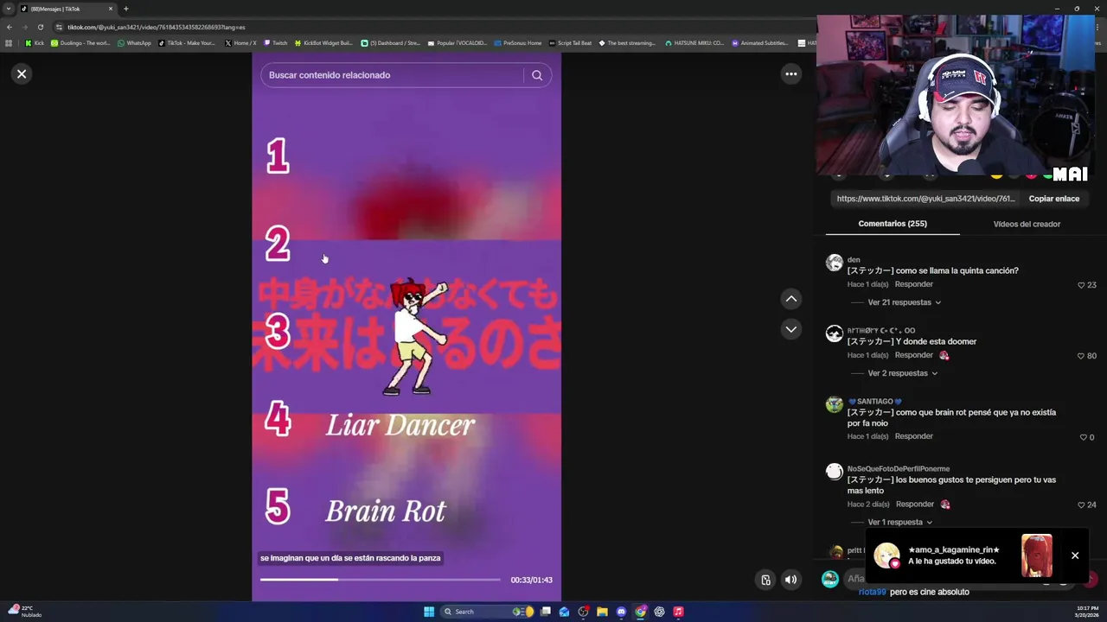This screenshot has width=1107, height=622.
Task: Open Apple Music from taskbar
Action: [x=678, y=612]
